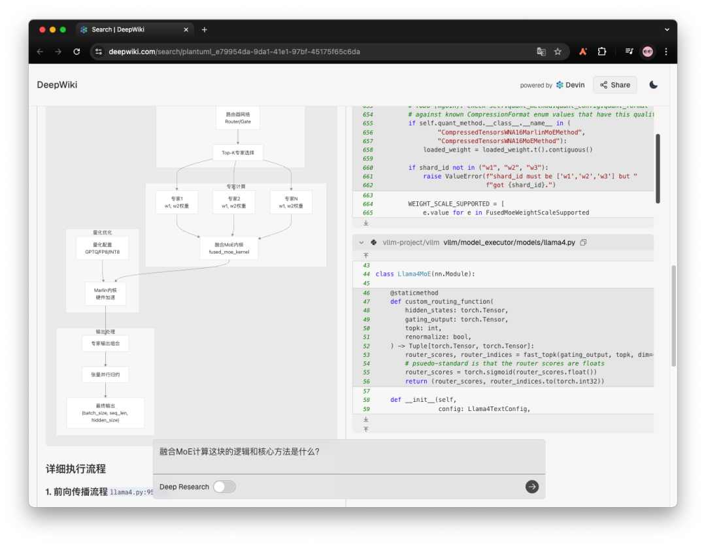Select the 专家N w1, w2权重 node

click(x=291, y=202)
